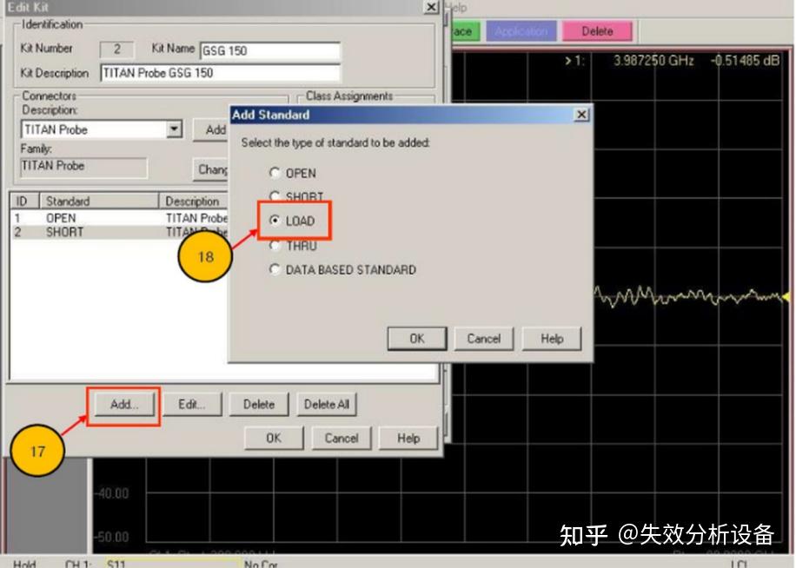This screenshot has width=796, height=568.
Task: Pick the THRU standard radio button
Action: click(275, 246)
